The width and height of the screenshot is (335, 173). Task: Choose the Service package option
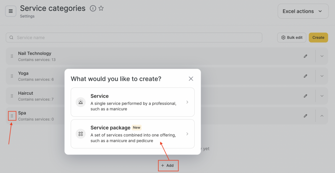click(x=132, y=134)
